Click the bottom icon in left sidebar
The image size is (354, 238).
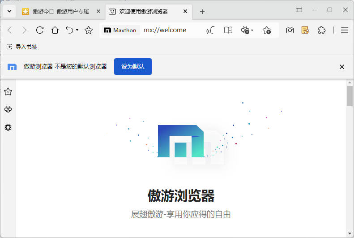coord(8,127)
